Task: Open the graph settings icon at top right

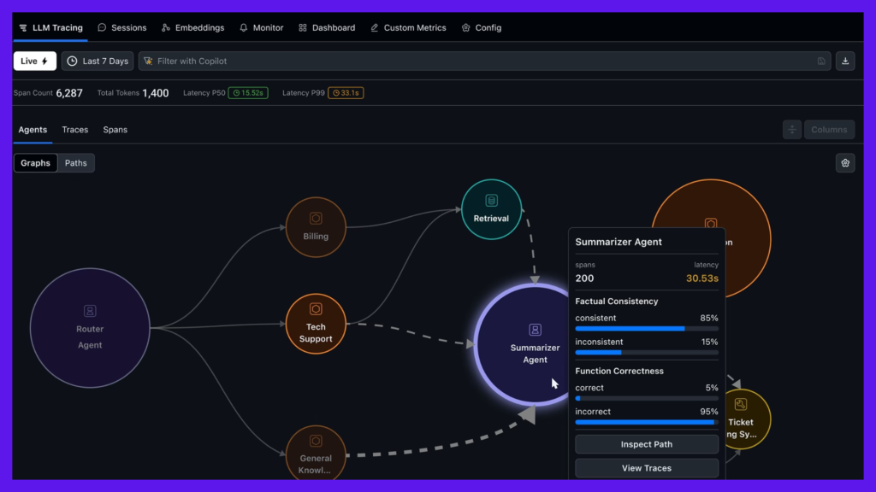Action: click(845, 163)
